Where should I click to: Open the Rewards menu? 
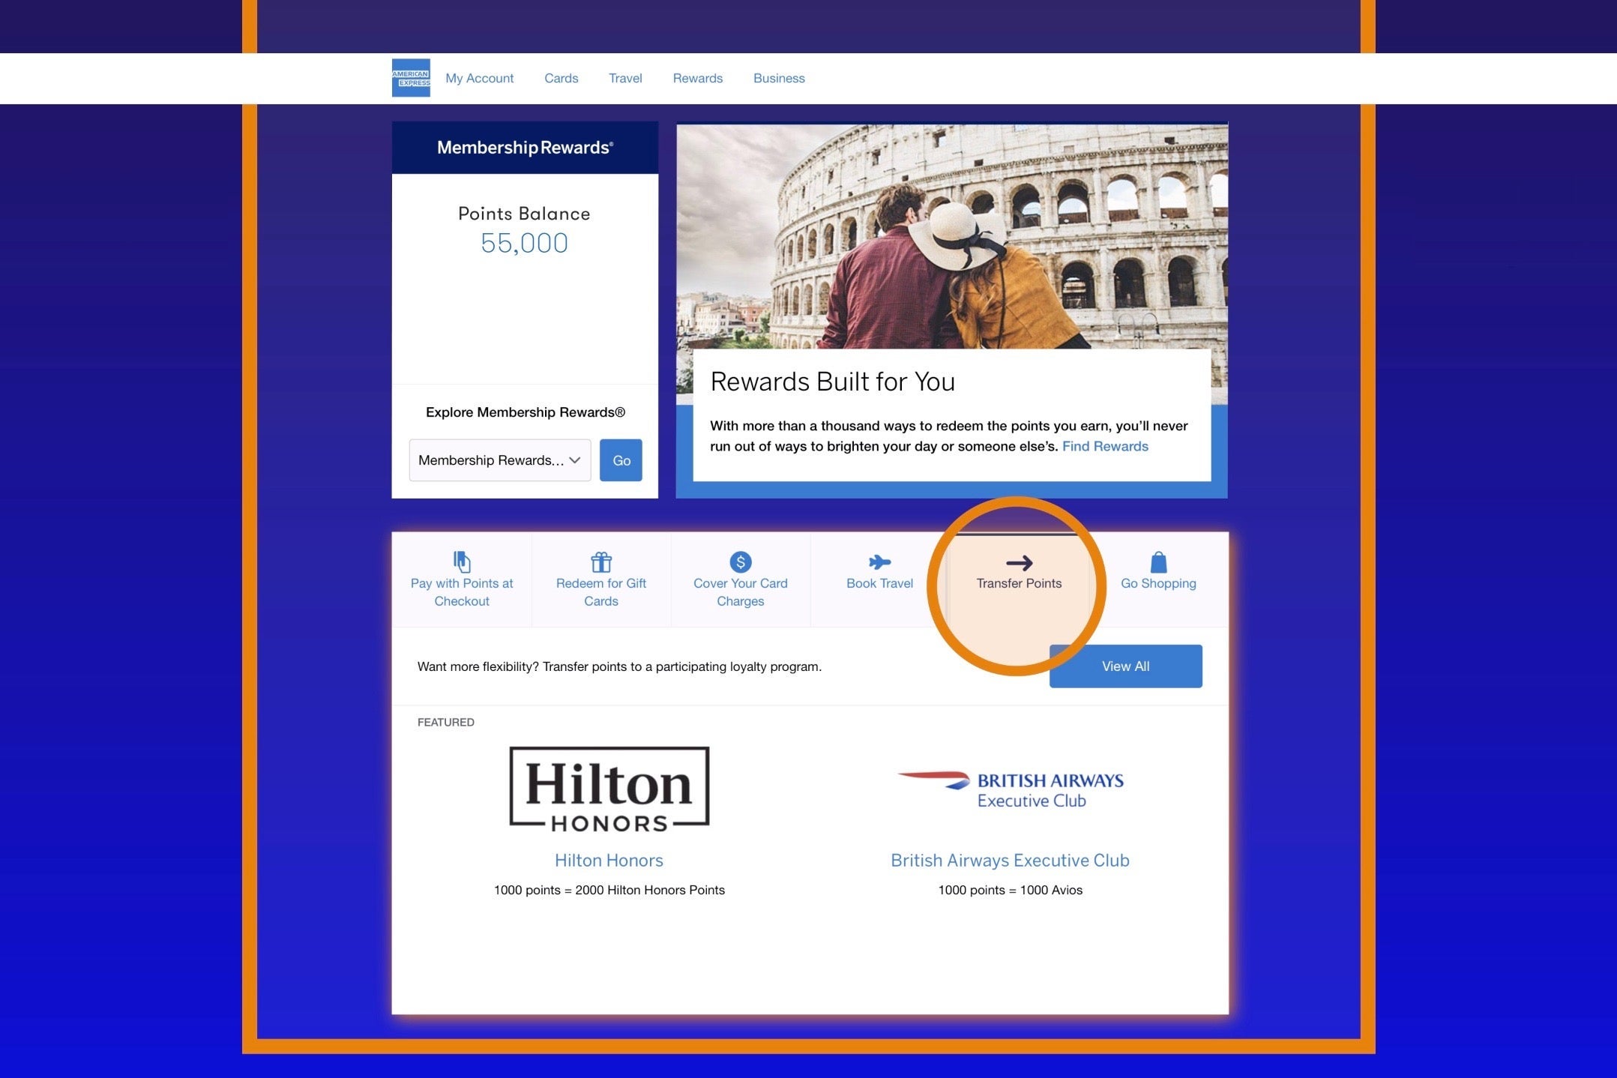[697, 78]
